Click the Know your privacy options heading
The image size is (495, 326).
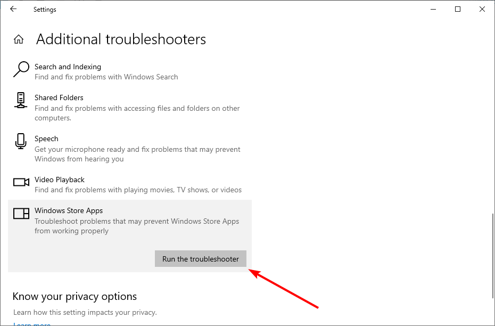[75, 296]
